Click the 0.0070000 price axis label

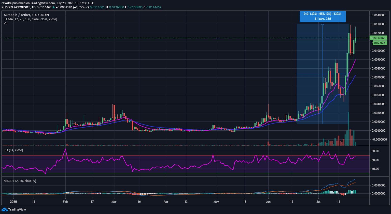pyautogui.click(x=378, y=77)
